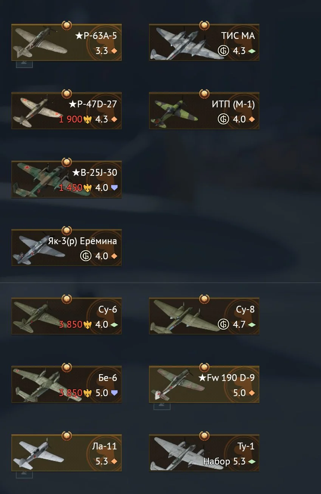Click the Gaijin coin icon on ТИС МА
Image resolution: width=321 pixels, height=494 pixels.
pyautogui.click(x=223, y=50)
